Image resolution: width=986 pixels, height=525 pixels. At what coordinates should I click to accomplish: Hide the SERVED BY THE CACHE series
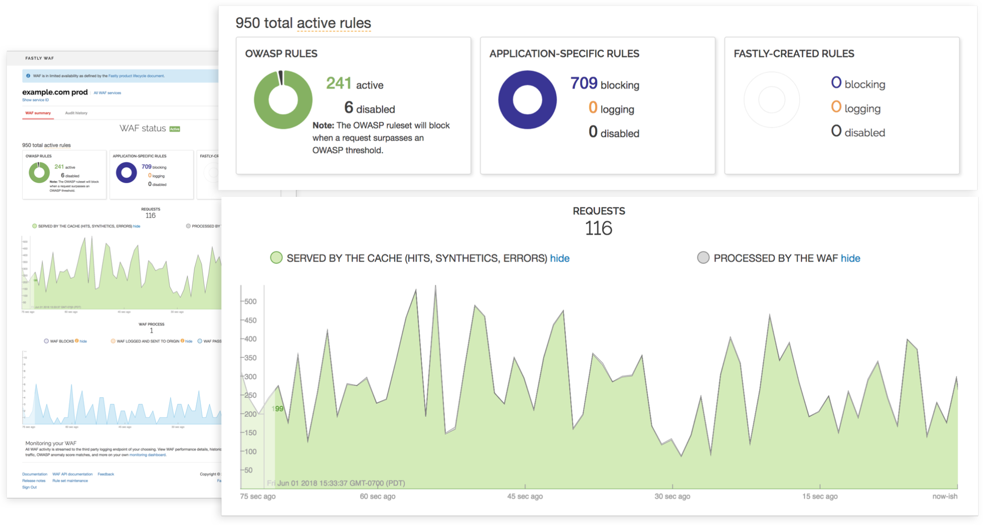pos(559,258)
